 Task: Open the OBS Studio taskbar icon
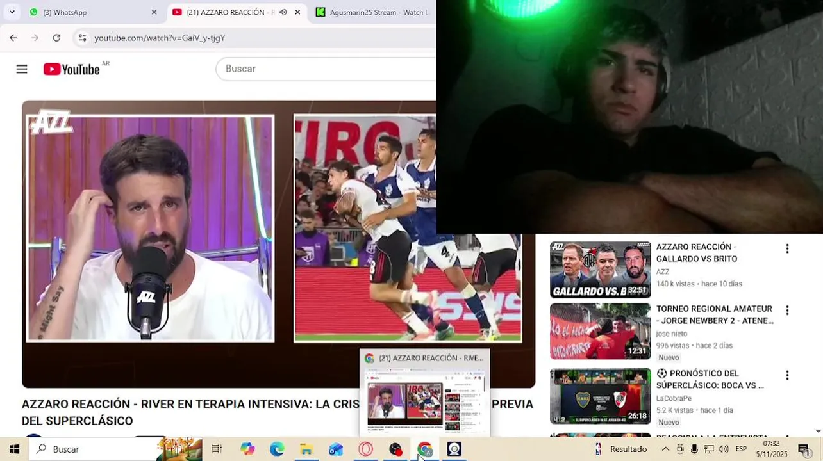tap(395, 449)
